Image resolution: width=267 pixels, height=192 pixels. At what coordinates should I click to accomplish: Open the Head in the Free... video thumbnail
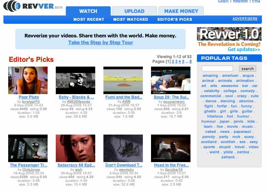point(171,148)
